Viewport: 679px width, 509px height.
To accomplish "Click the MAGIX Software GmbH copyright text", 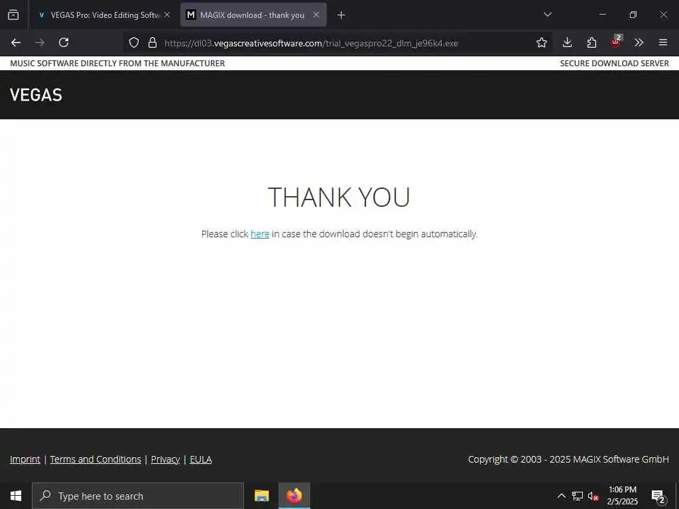I will 568,459.
